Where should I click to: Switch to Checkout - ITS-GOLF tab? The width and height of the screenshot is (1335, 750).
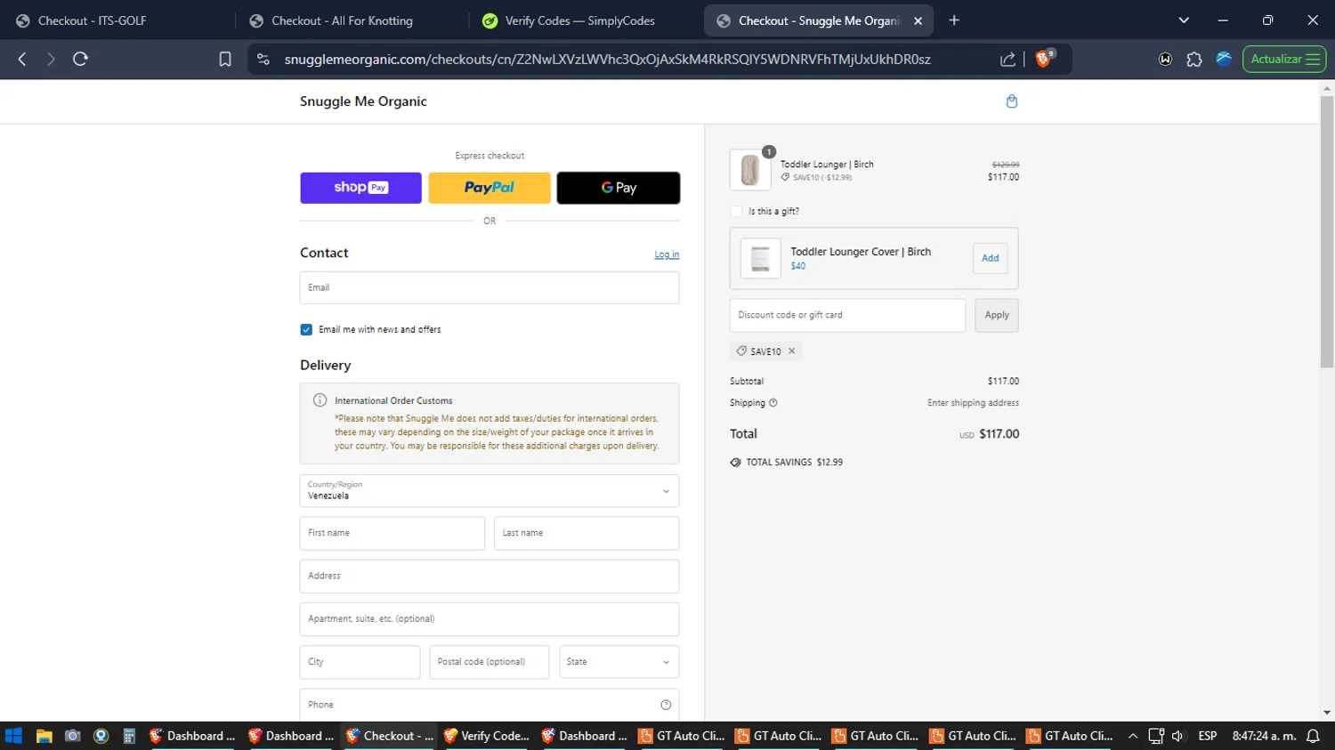116,20
